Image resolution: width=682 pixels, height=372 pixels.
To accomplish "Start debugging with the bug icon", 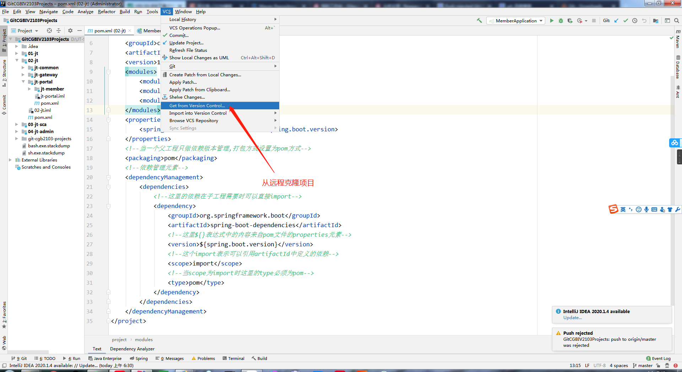I will [561, 21].
